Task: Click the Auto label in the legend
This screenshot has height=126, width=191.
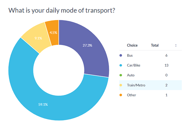Action: coord(131,75)
